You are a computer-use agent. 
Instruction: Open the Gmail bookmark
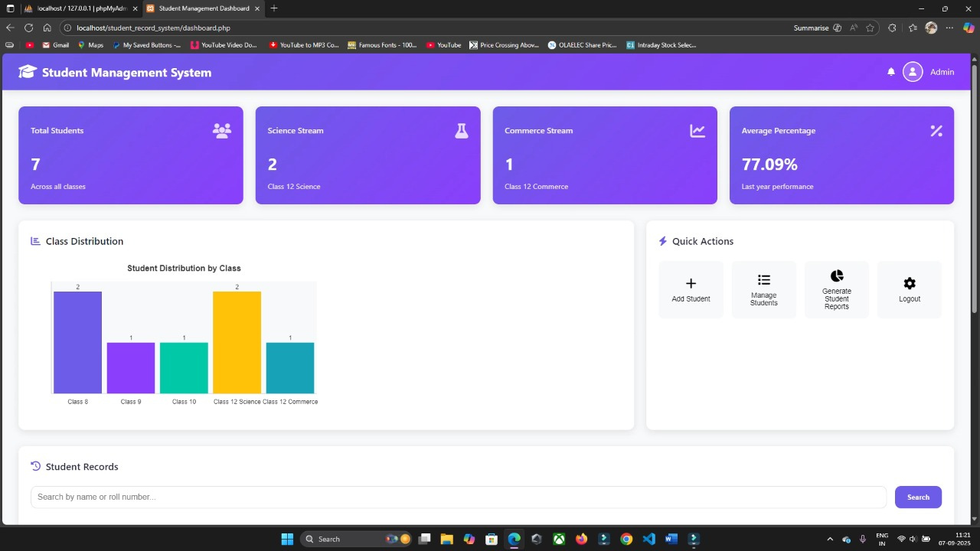(x=54, y=44)
